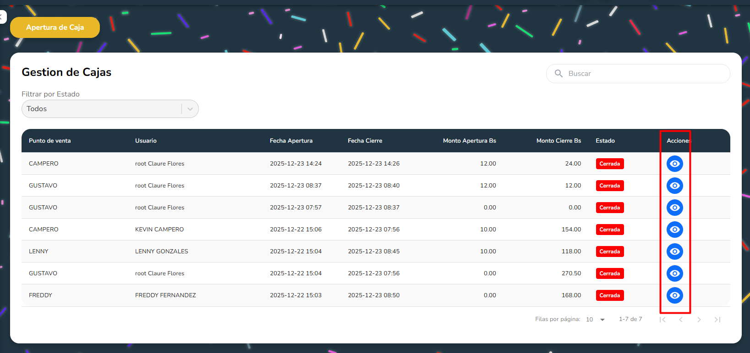The image size is (750, 353).
Task: Sort by Fecha Apertura column header
Action: pyautogui.click(x=291, y=141)
